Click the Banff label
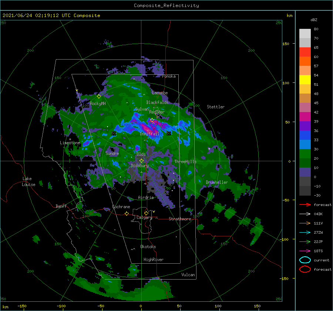 61,206
